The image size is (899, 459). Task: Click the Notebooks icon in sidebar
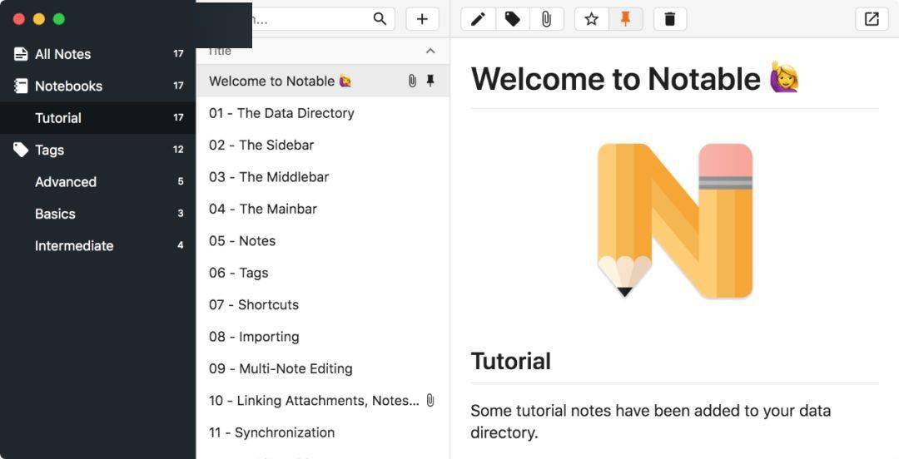(21, 86)
